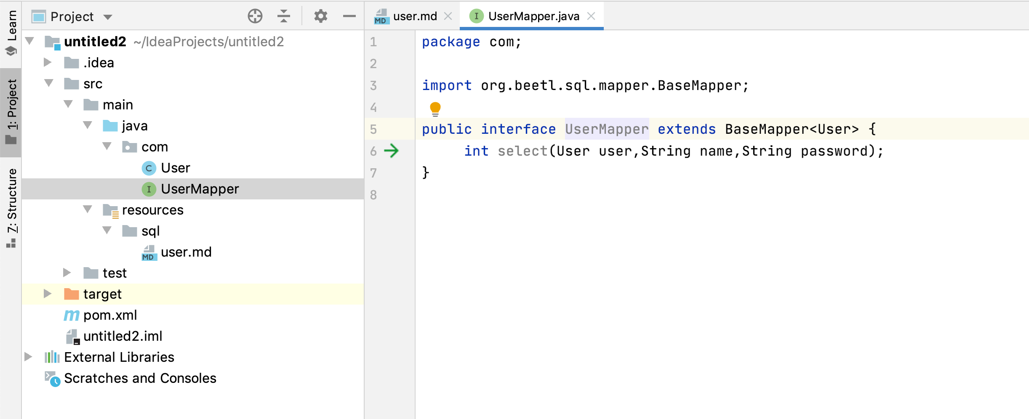Select user.md file under sql folder

(x=186, y=252)
